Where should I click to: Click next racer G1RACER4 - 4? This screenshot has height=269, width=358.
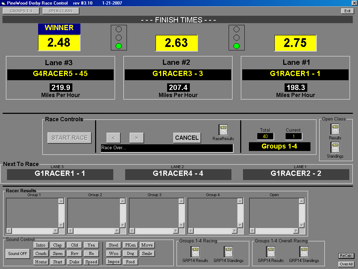178,174
